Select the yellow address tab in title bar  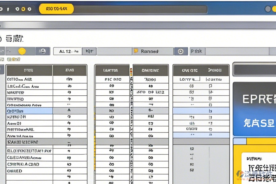(56, 9)
